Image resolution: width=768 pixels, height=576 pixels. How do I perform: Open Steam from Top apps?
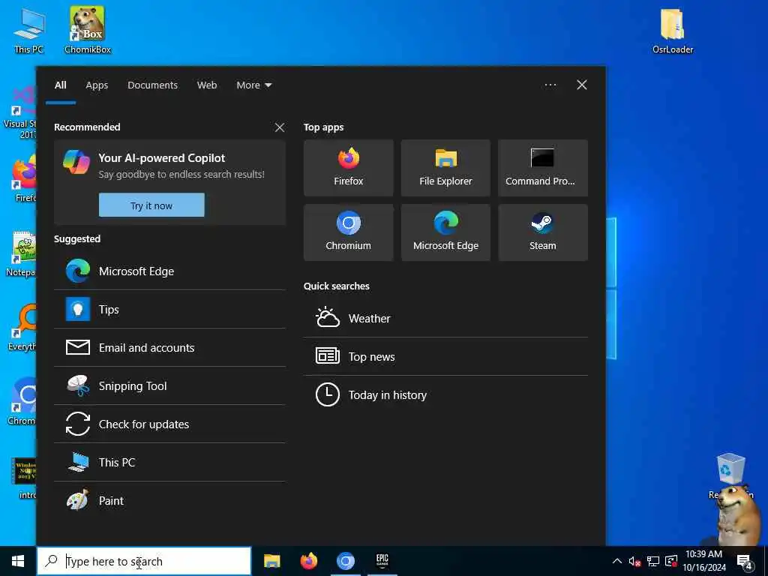point(543,232)
